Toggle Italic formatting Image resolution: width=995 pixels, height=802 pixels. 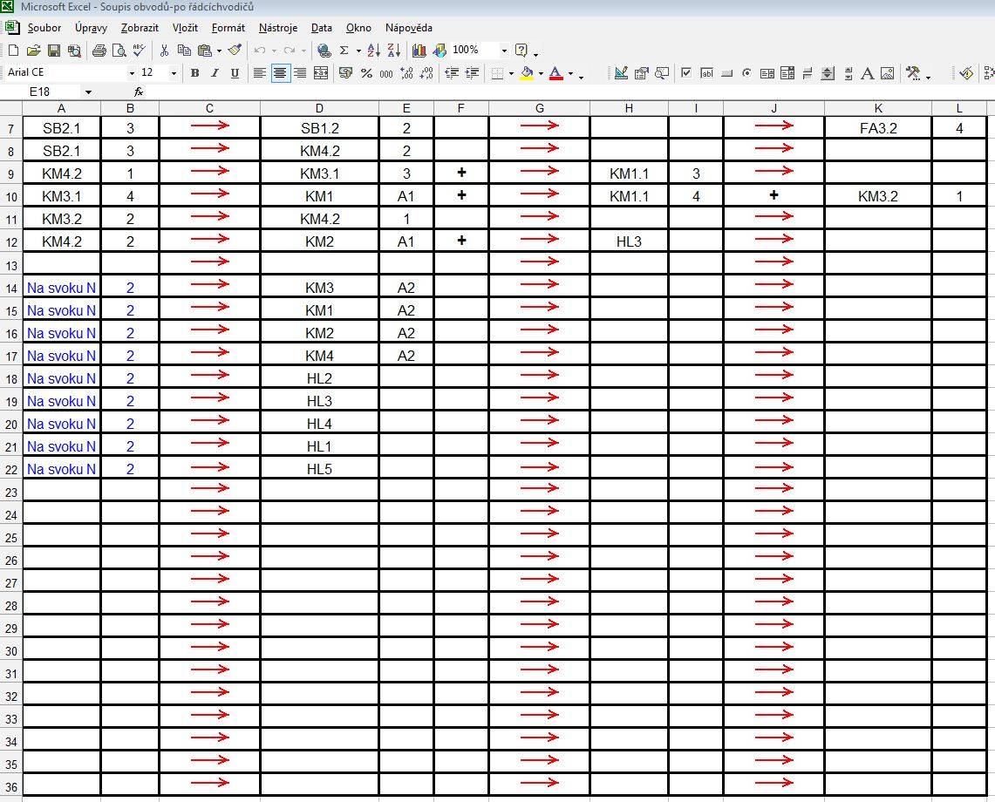tap(215, 73)
